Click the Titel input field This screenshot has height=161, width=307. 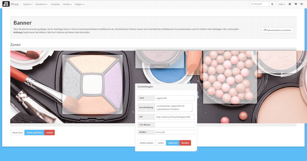pyautogui.click(x=175, y=98)
